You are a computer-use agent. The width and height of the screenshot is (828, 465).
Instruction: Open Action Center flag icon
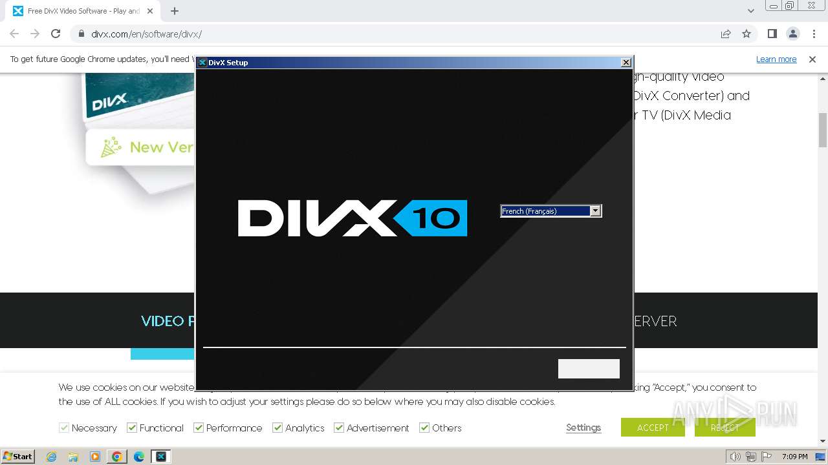coord(766,457)
